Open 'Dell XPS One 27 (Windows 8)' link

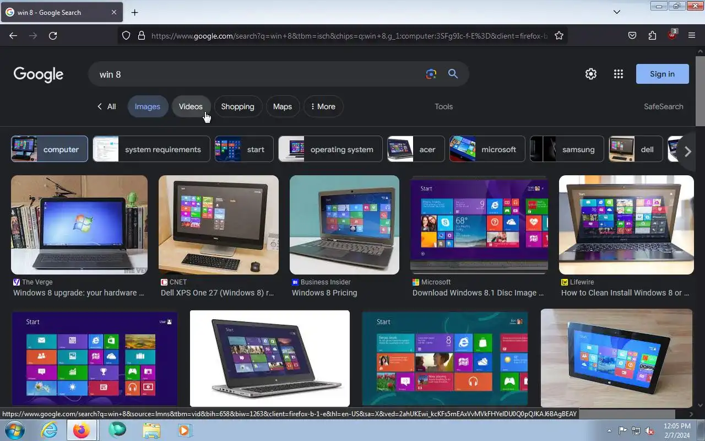[217, 293]
